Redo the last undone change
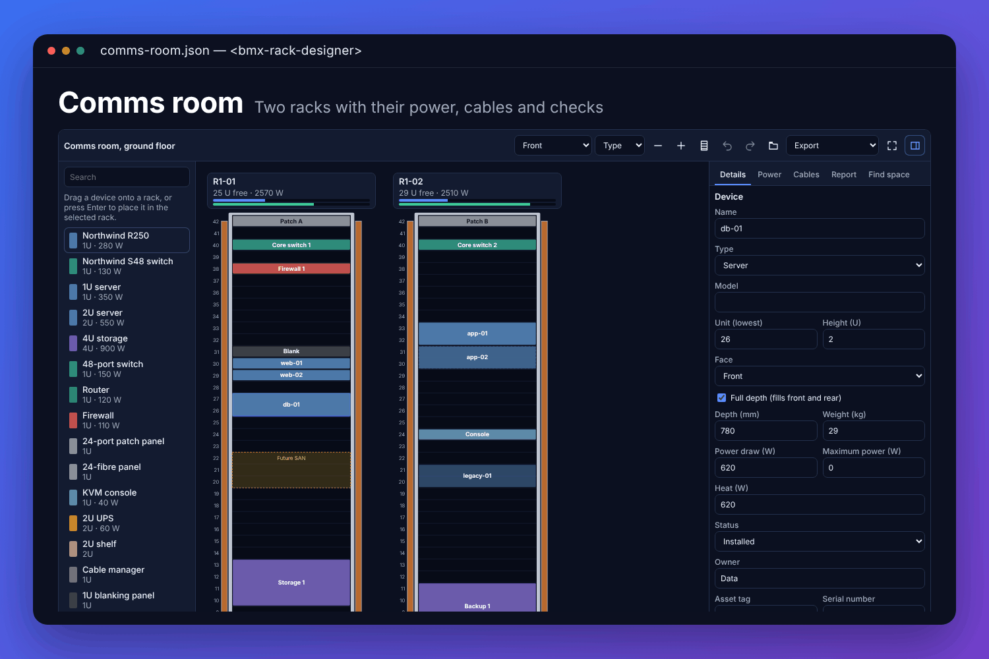 [x=750, y=146]
